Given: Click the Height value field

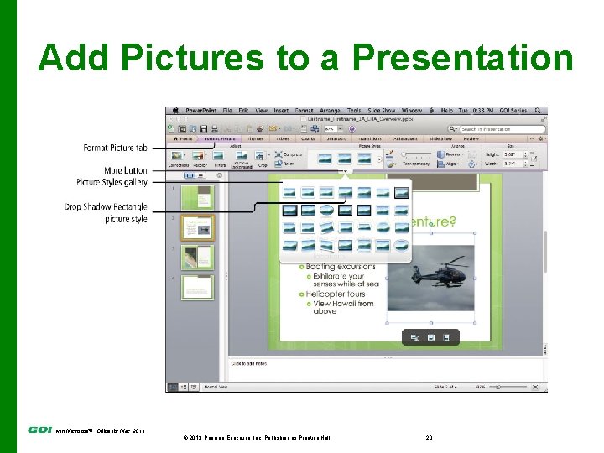Looking at the screenshot, I should pyautogui.click(x=513, y=154).
